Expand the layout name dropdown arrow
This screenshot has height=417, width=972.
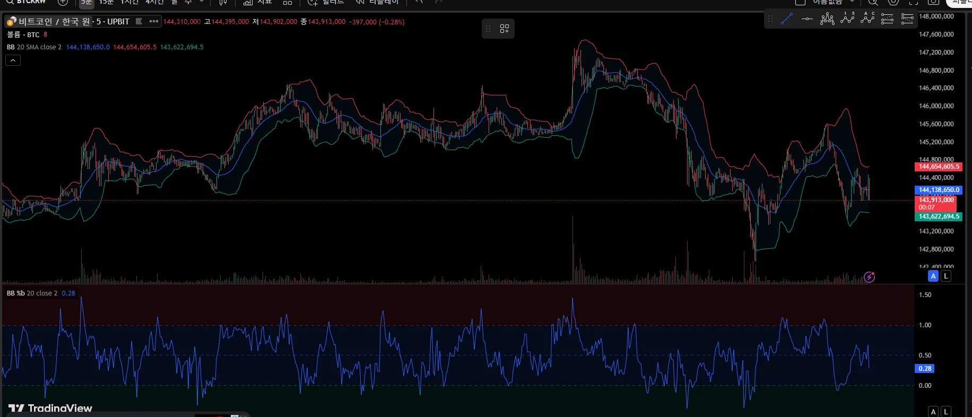click(852, 2)
